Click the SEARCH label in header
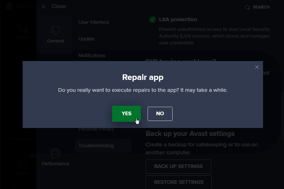284x189 pixels. [x=261, y=7]
